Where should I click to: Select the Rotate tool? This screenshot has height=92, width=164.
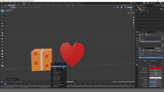[x=2, y=20]
